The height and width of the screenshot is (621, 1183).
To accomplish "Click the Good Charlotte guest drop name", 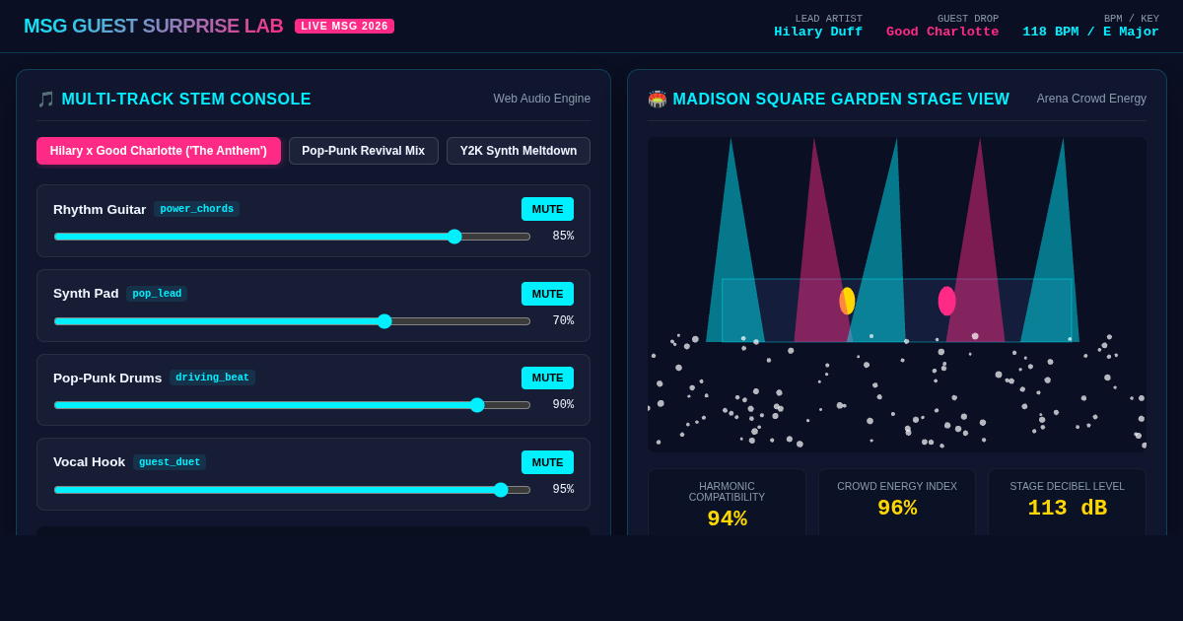I will pos(942,33).
